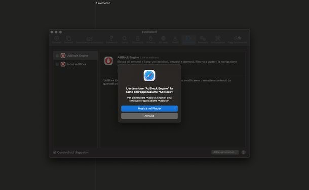Click the Mostra nel Finder button
This screenshot has height=190, width=309.
(149, 109)
